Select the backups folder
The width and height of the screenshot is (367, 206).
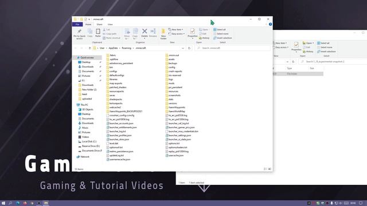coord(173,64)
